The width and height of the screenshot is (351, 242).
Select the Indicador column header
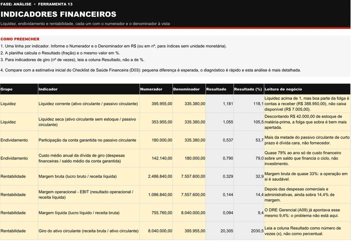[89, 89]
